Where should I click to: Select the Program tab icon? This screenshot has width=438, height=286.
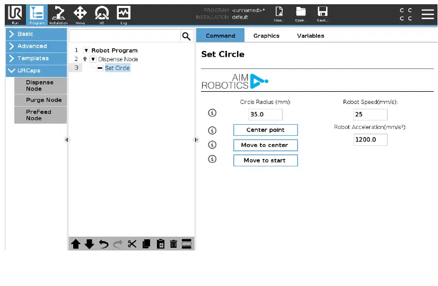point(37,15)
